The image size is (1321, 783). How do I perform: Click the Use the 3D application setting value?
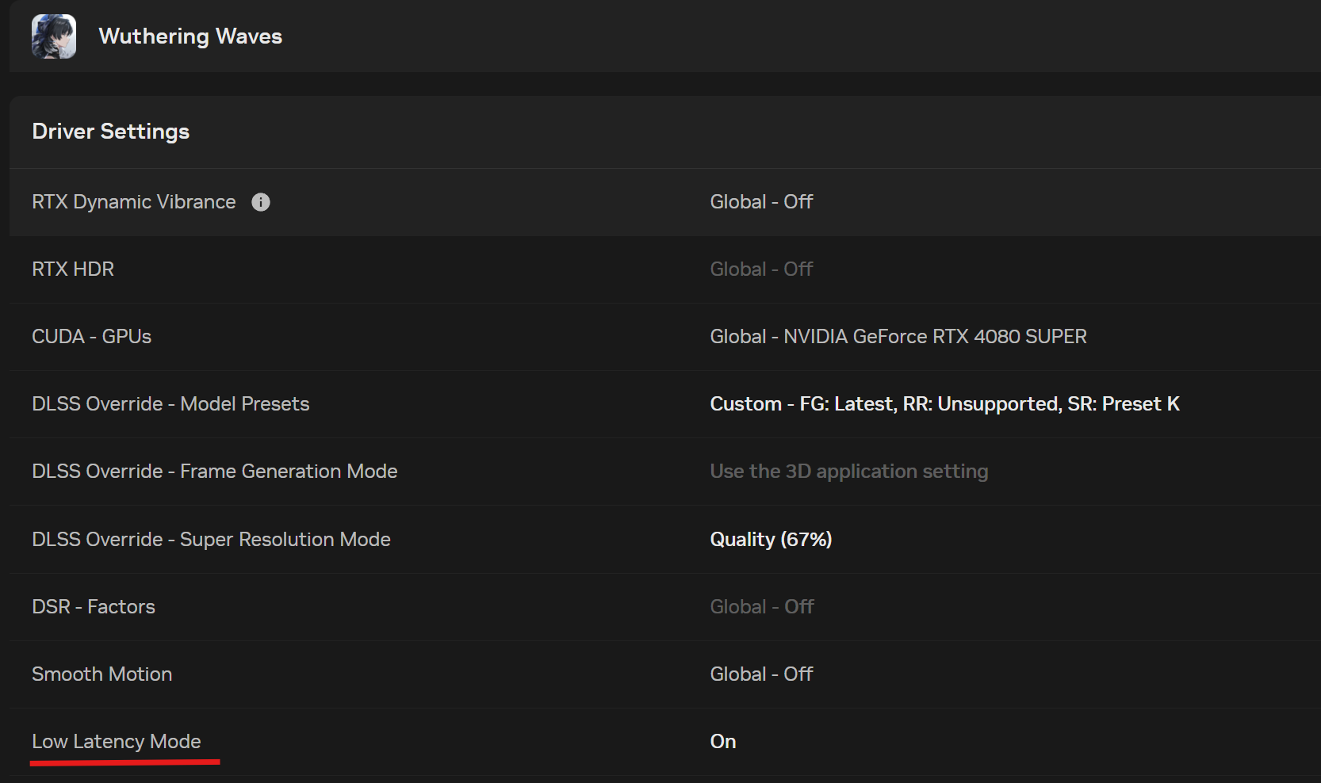pos(848,472)
